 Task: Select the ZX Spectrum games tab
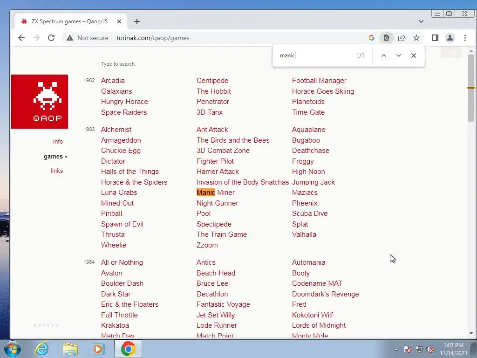(71, 21)
